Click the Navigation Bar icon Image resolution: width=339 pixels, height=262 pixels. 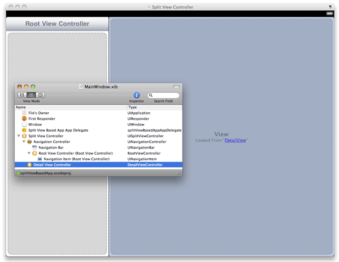point(34,147)
